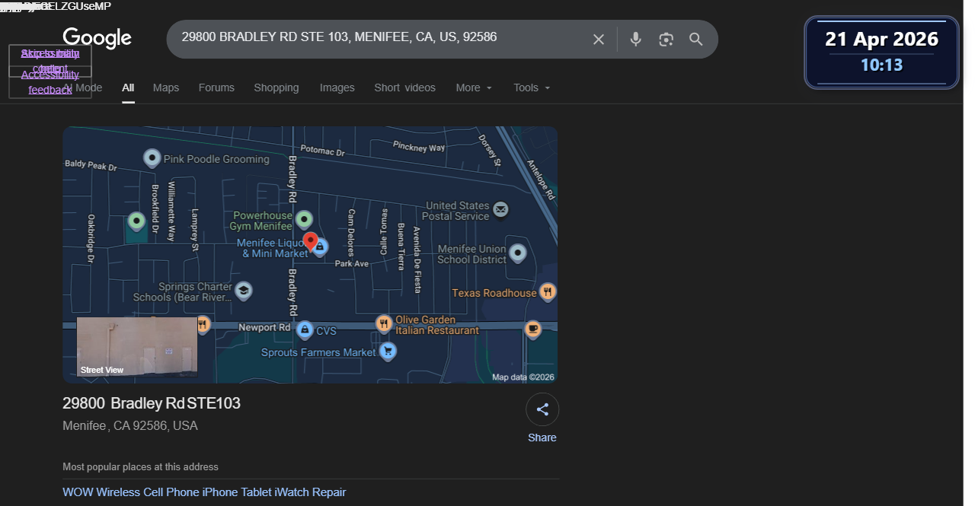Switch to the Short videos tab

405,88
